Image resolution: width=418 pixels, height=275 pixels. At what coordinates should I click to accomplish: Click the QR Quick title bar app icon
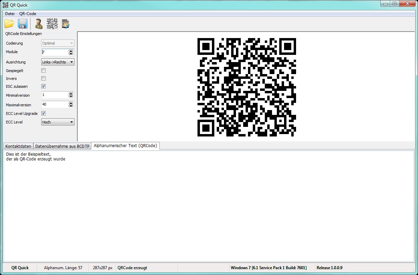[5, 5]
